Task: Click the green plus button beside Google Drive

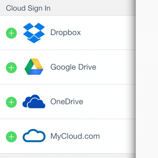Action: point(11,68)
